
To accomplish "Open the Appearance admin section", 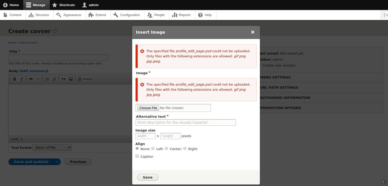I will [x=69, y=15].
